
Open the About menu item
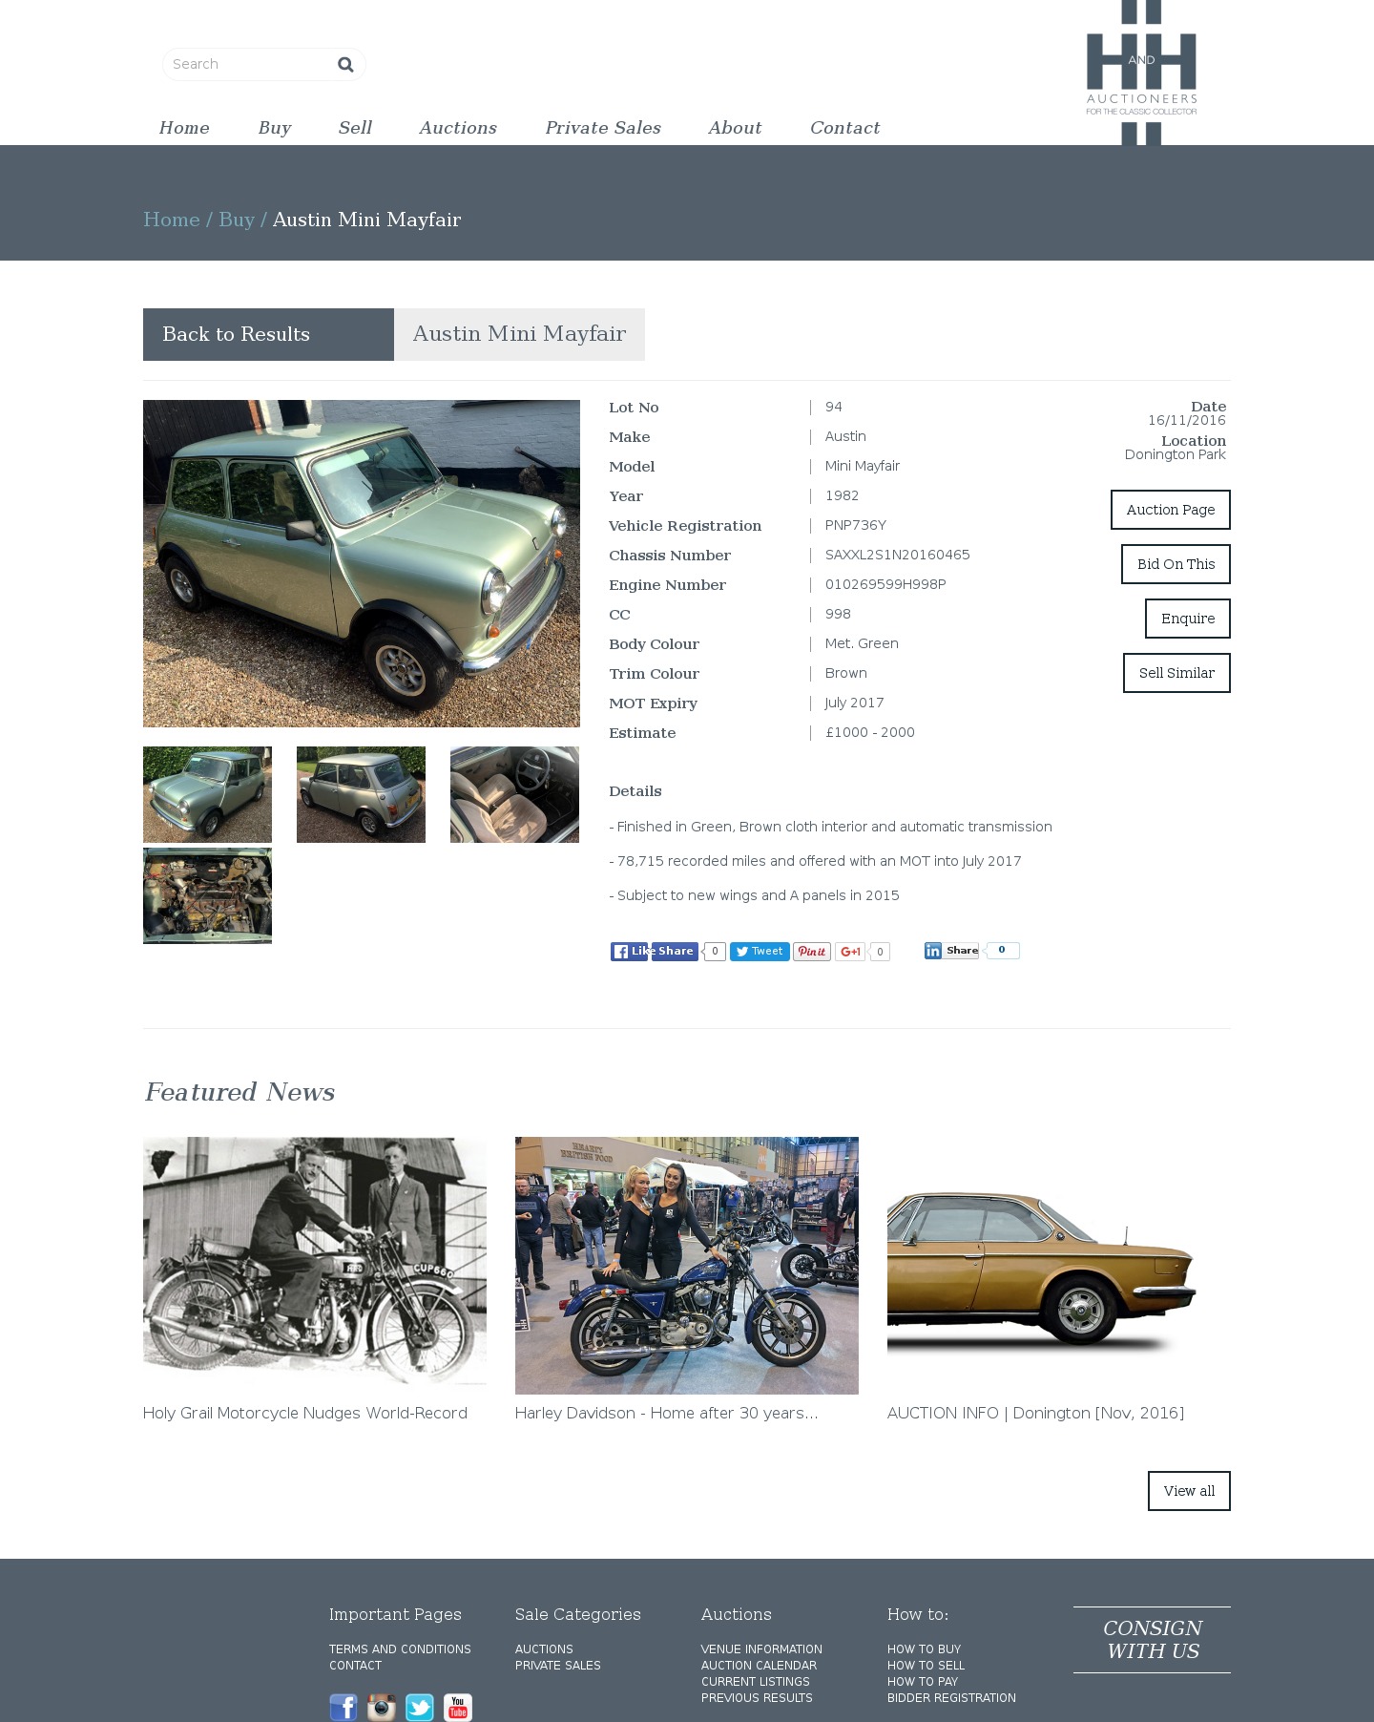click(735, 128)
